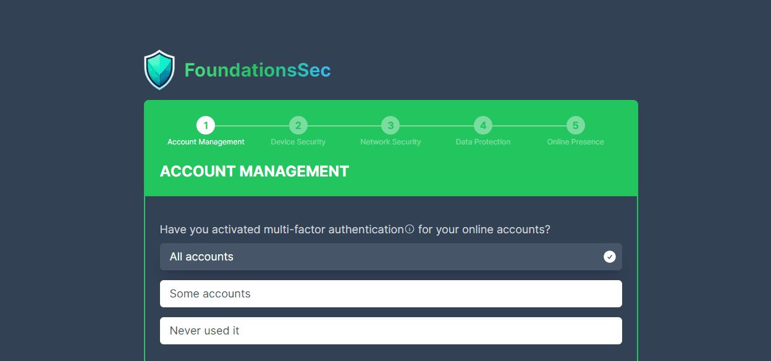Open the Device Security step label
This screenshot has width=771, height=361.
point(298,142)
